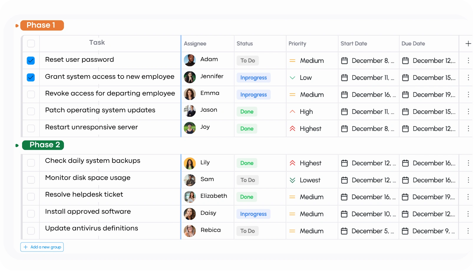Check Patch operating system updates checkbox

31,111
